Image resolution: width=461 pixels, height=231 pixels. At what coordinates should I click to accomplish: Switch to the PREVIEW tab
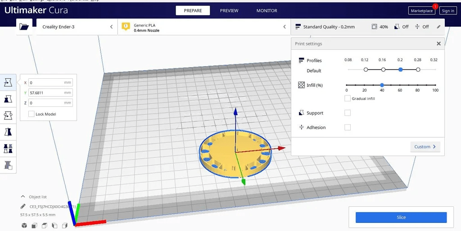pyautogui.click(x=229, y=10)
